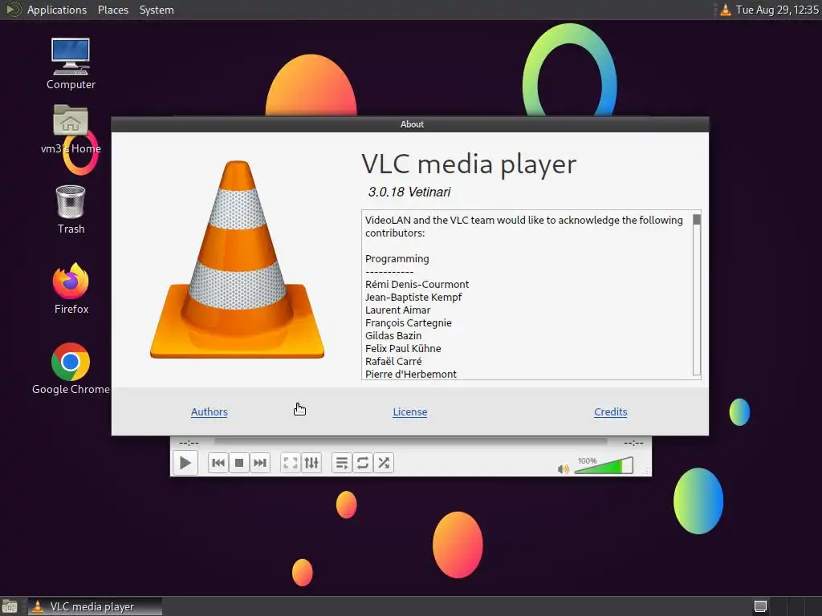The image size is (822, 616).
Task: Click the previous track button
Action: click(x=218, y=463)
